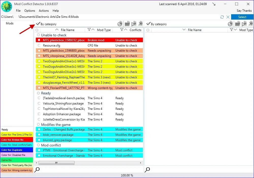Click the Mod Conflict Detector plumbob logo

click(x=7, y=7)
